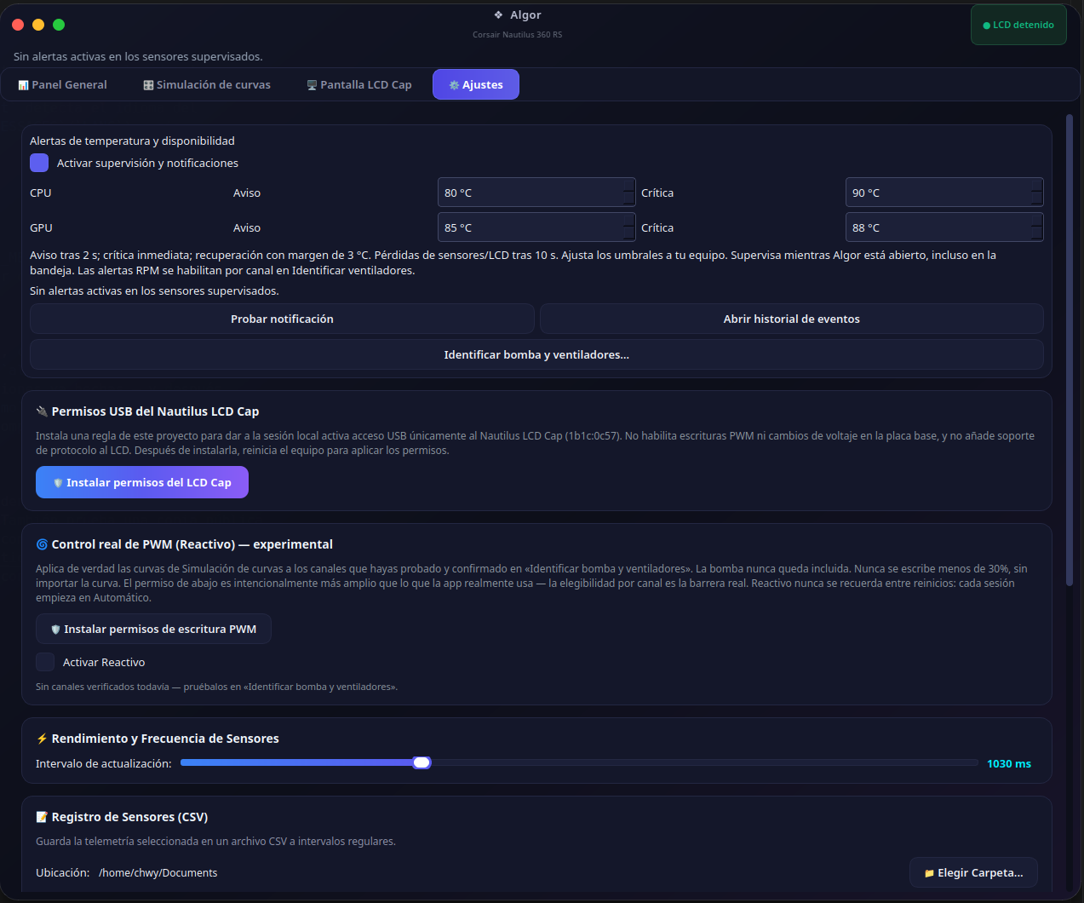Image resolution: width=1084 pixels, height=903 pixels.
Task: Decrease GPU Crítica temperature with down arrow
Action: (x=1037, y=234)
